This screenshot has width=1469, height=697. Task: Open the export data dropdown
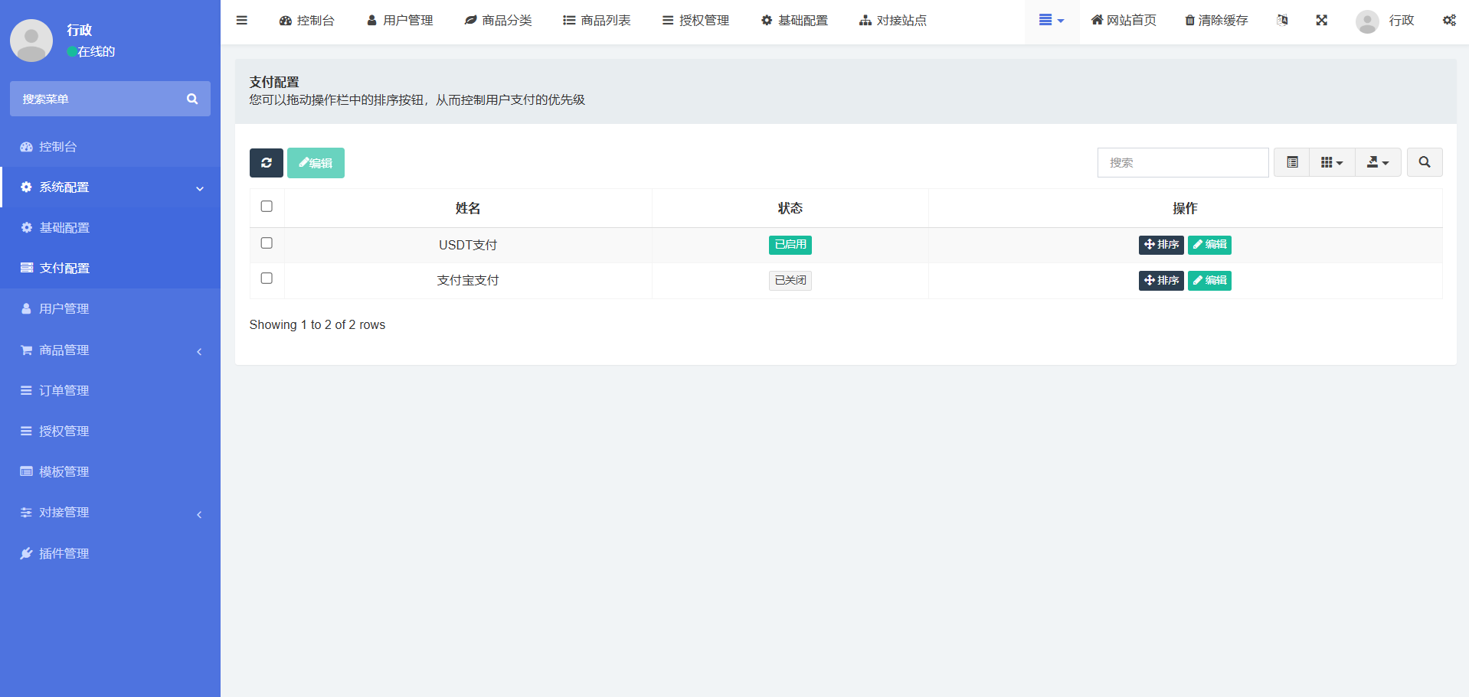coord(1378,162)
